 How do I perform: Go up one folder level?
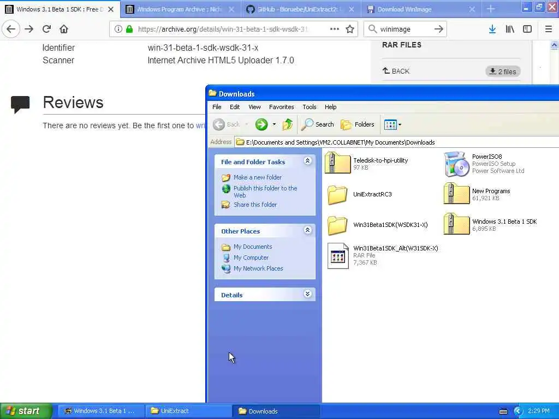287,124
